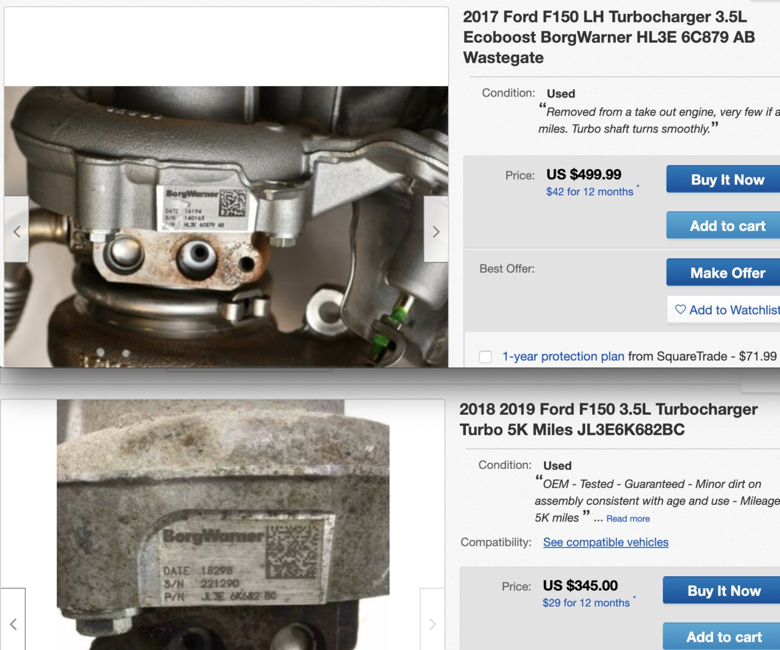Open the $29 for 12 months financing link
Viewport: 780px width, 650px height.
(586, 603)
